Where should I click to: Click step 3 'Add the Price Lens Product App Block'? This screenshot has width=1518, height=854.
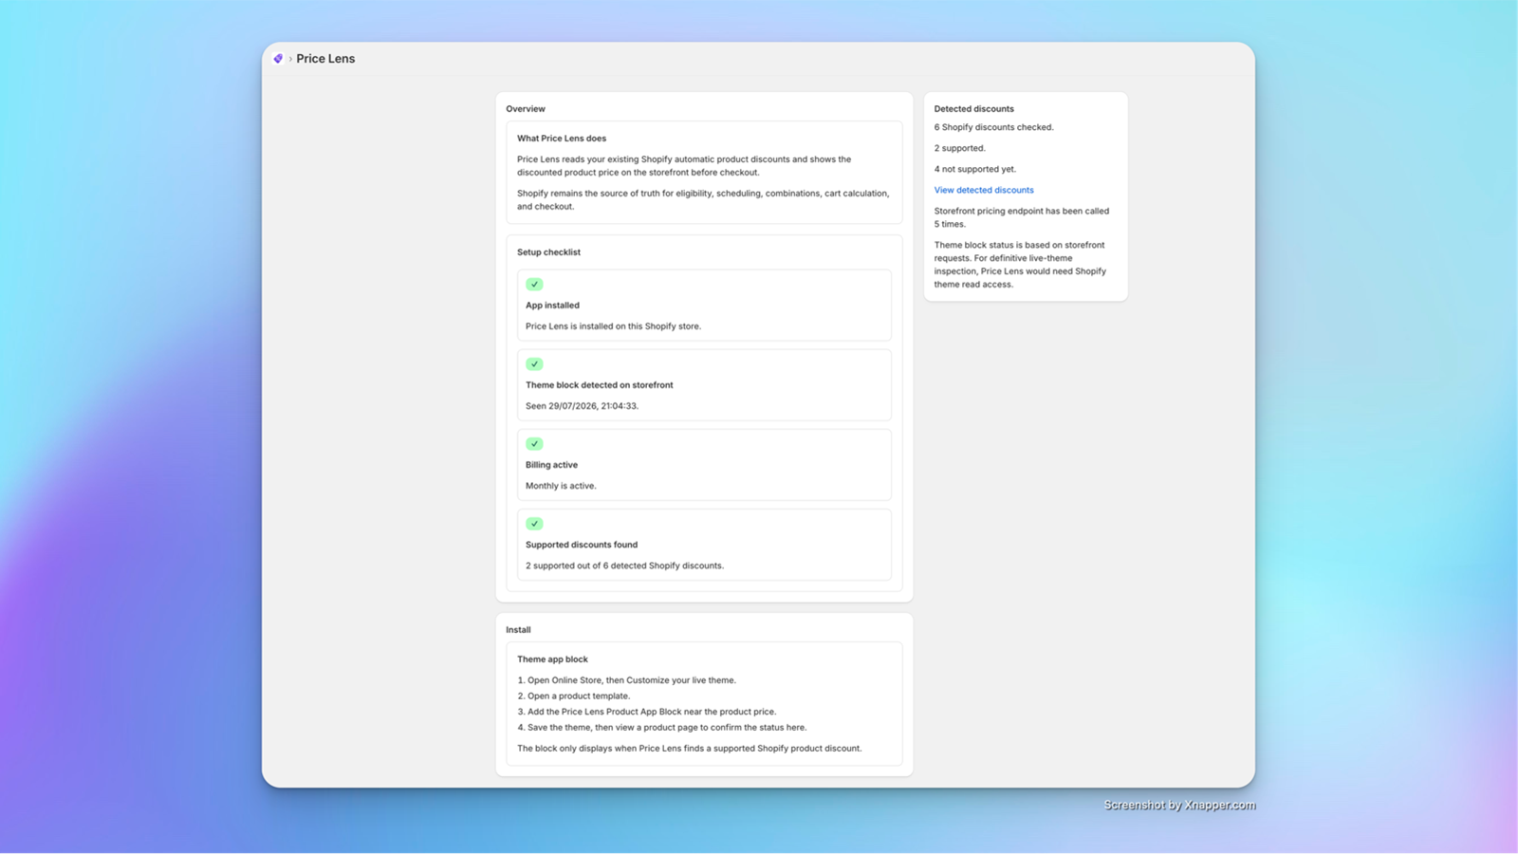[x=646, y=712]
